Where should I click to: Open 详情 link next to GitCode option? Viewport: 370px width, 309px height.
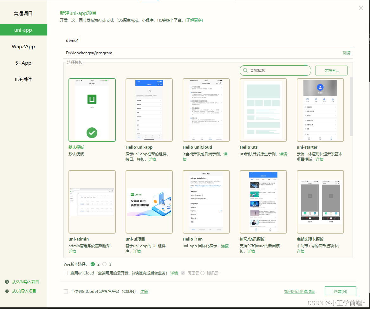[144, 292]
